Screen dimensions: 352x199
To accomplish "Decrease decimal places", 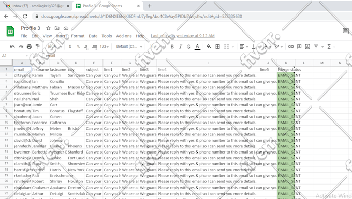I will [x=86, y=47].
